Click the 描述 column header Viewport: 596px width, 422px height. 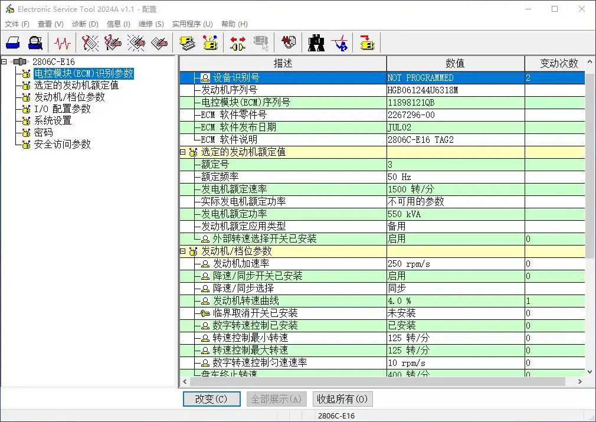(283, 64)
